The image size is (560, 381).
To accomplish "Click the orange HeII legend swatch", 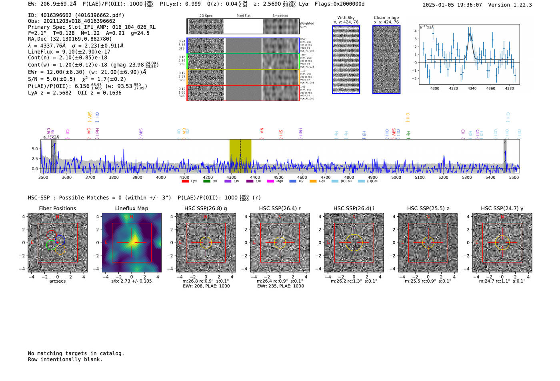I will [x=313, y=181].
